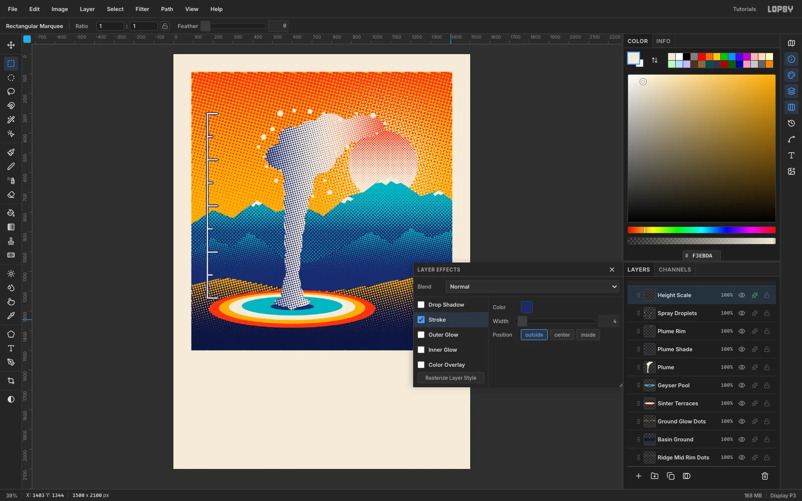
Task: Open the Filter menu
Action: 142,9
